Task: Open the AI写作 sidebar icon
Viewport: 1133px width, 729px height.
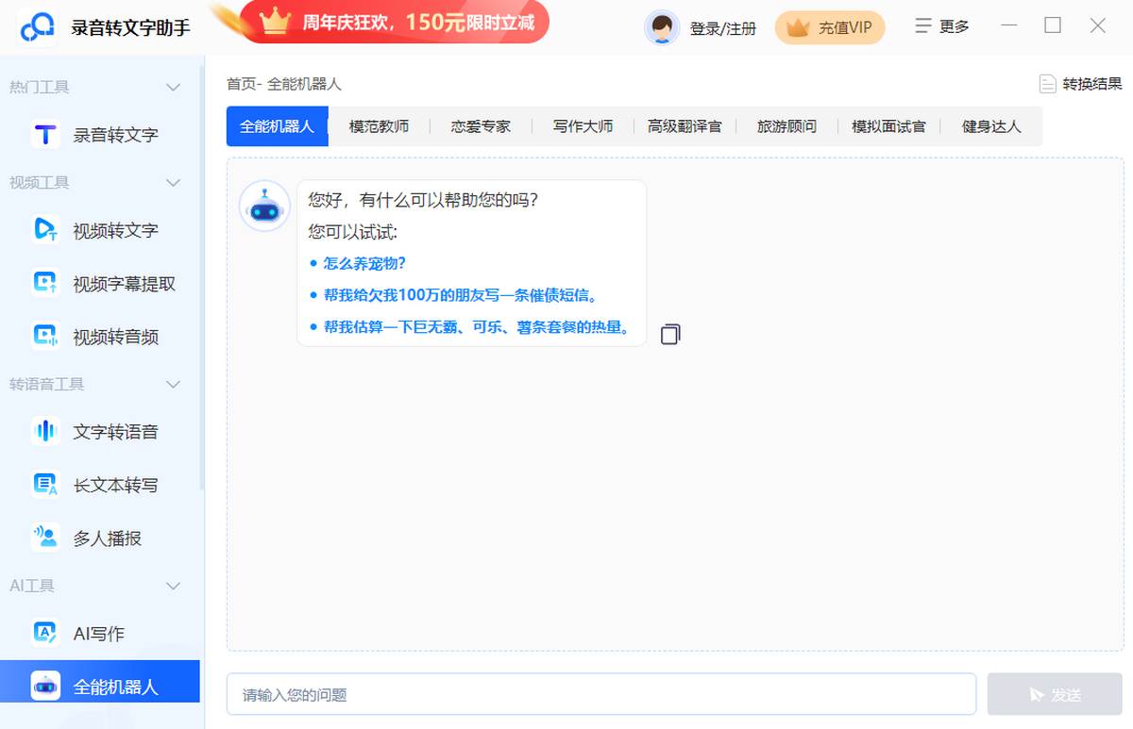Action: tap(45, 634)
